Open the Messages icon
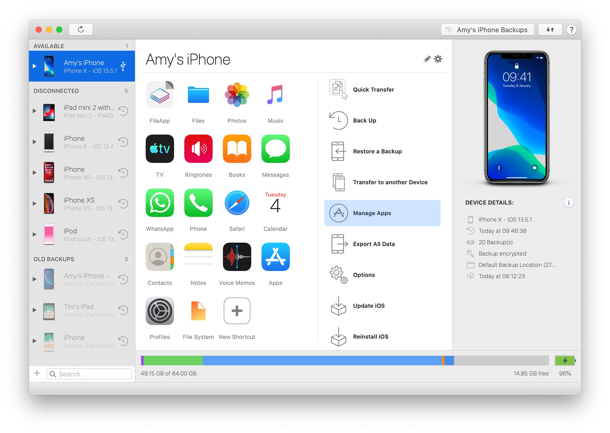The height and width of the screenshot is (433, 610). (275, 149)
